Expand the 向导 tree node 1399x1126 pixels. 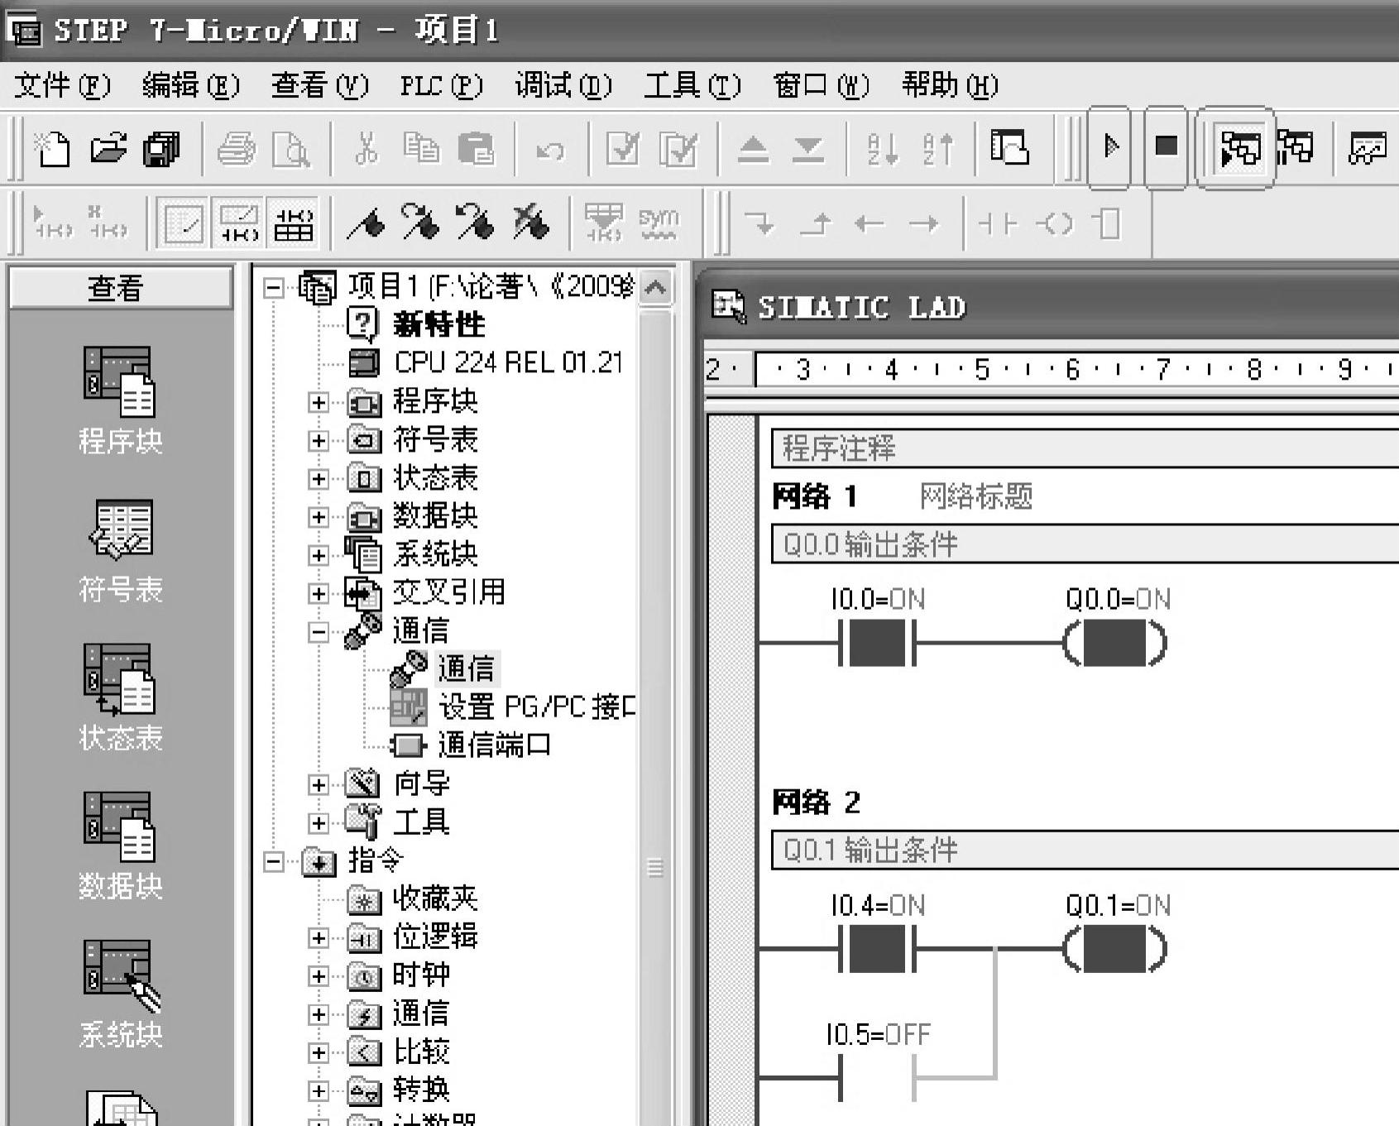(x=319, y=784)
